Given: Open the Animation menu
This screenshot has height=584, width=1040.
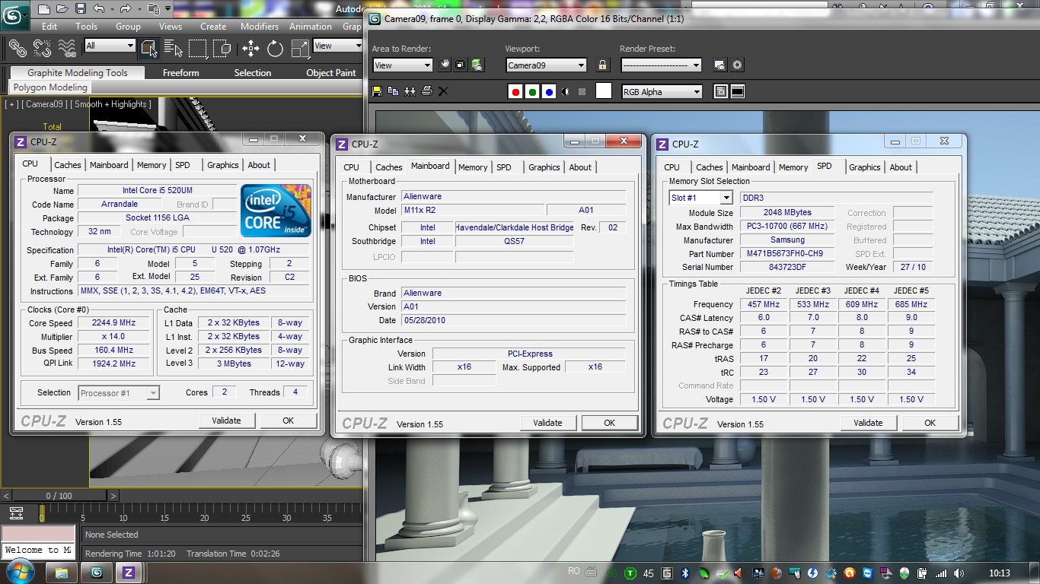Looking at the screenshot, I should 310,26.
